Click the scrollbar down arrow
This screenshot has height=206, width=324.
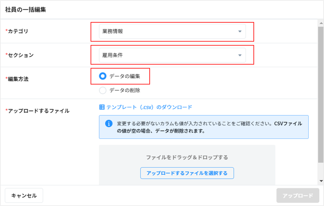point(321,181)
